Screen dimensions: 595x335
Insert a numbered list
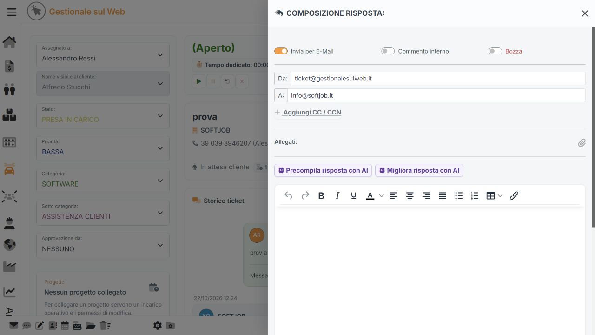(x=475, y=196)
